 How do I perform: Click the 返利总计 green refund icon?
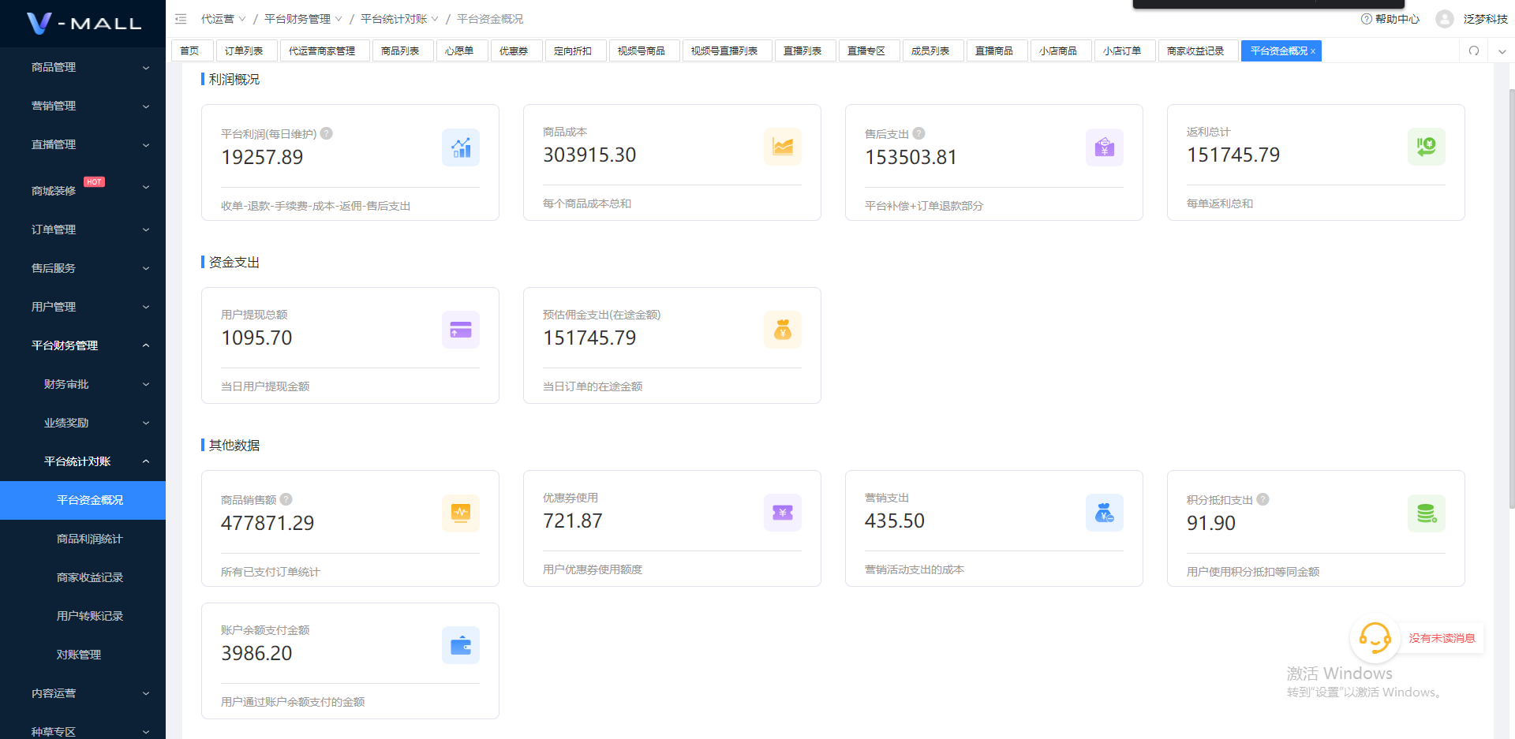click(x=1427, y=147)
